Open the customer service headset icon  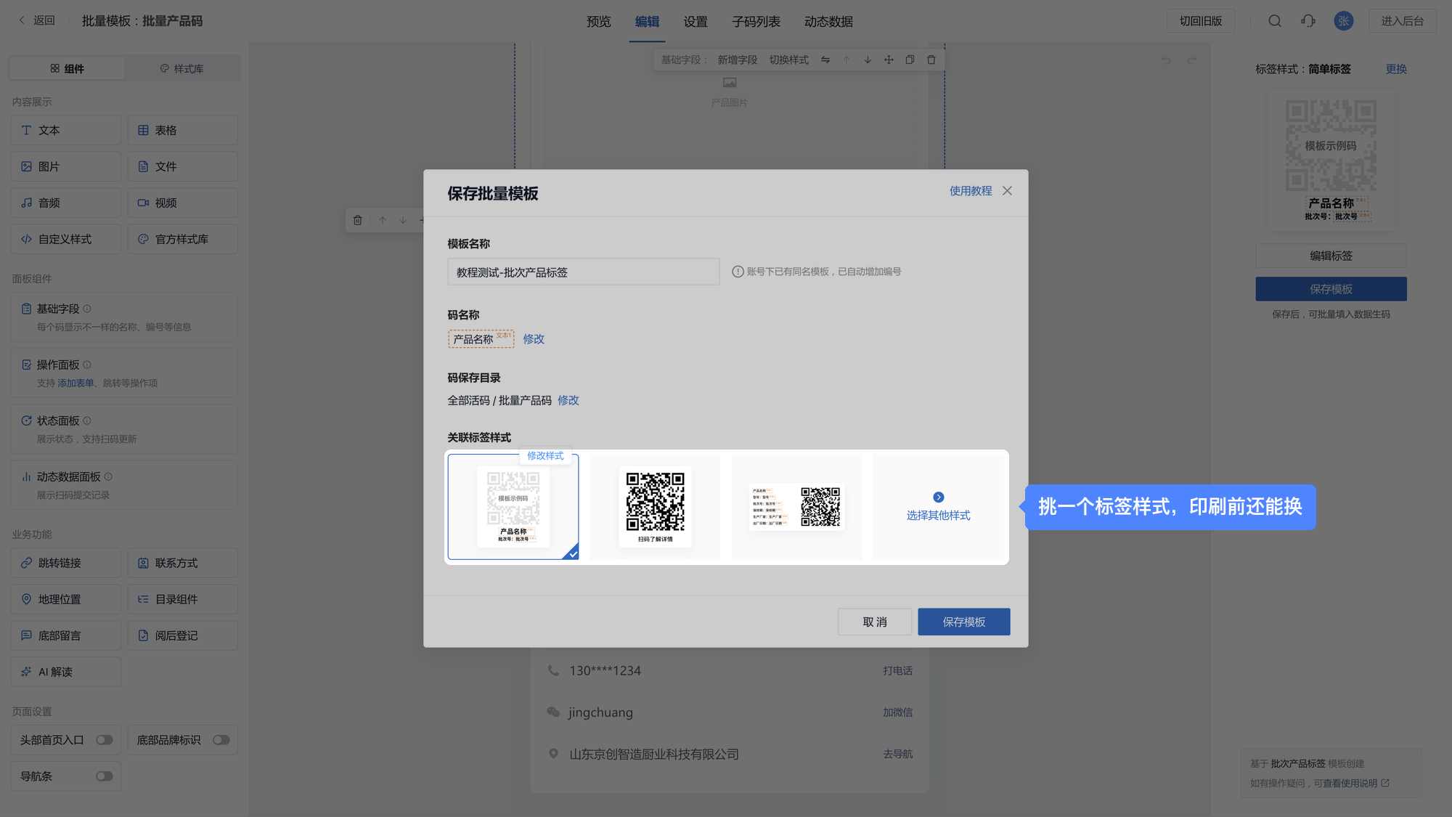pos(1308,21)
